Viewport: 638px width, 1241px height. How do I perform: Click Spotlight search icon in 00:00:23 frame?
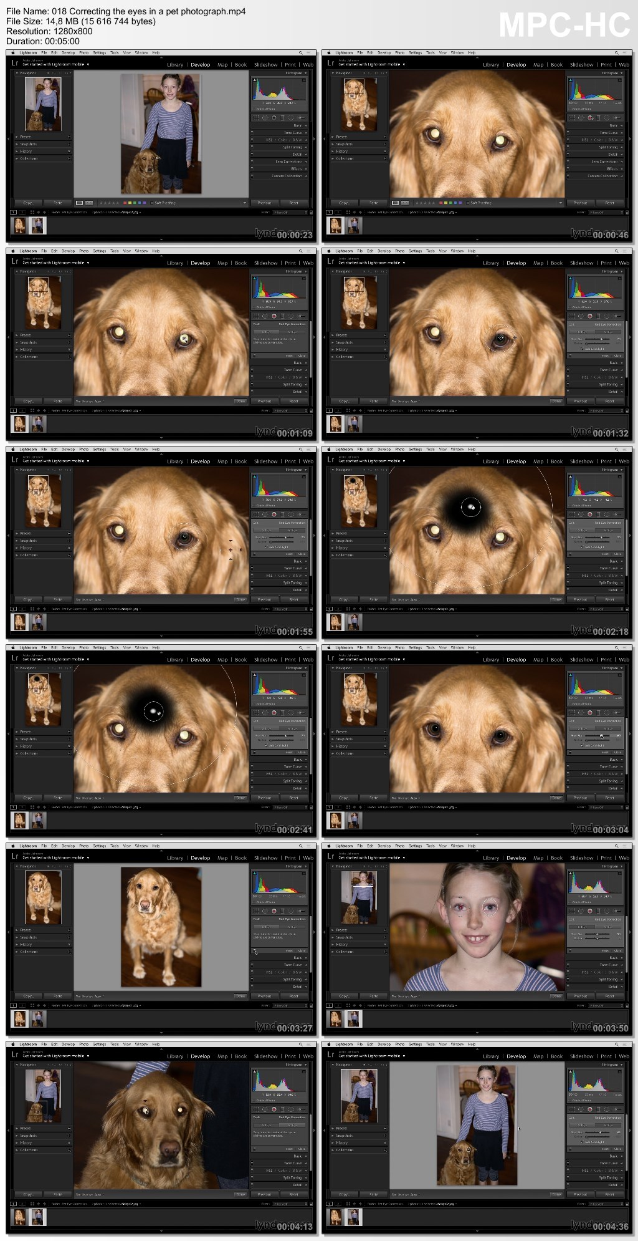point(300,53)
